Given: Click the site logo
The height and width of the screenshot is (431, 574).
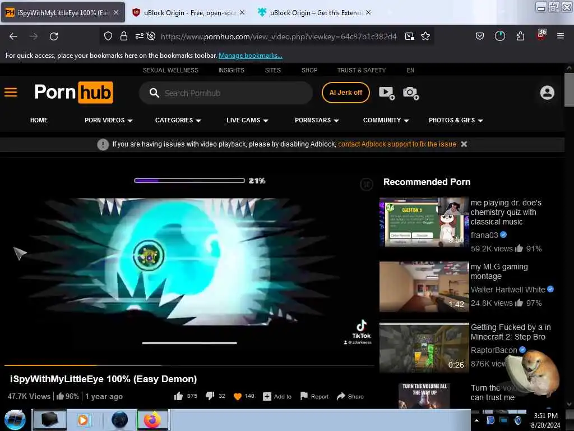Looking at the screenshot, I should tap(73, 92).
